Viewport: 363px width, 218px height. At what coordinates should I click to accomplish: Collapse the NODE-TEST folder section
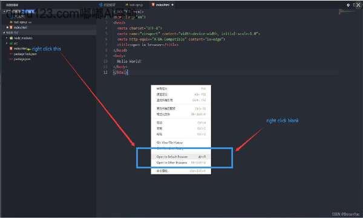coord(11,33)
